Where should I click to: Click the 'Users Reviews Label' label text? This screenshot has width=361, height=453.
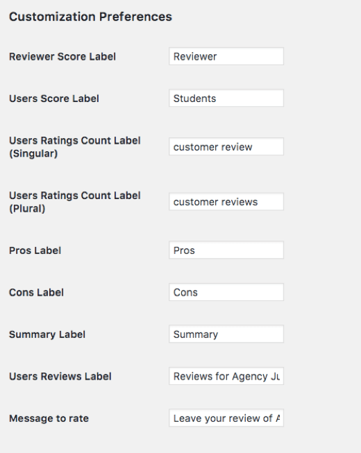60,377
